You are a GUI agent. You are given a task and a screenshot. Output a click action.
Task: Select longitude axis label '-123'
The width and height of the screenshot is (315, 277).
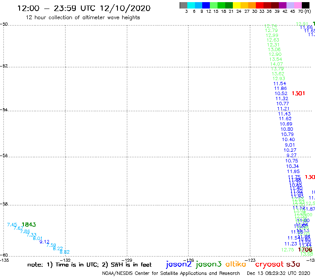[250, 260]
